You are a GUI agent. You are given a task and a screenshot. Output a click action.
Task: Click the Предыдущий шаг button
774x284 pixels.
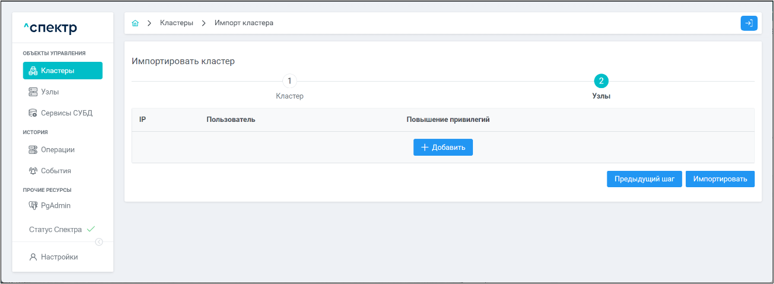[x=644, y=179]
